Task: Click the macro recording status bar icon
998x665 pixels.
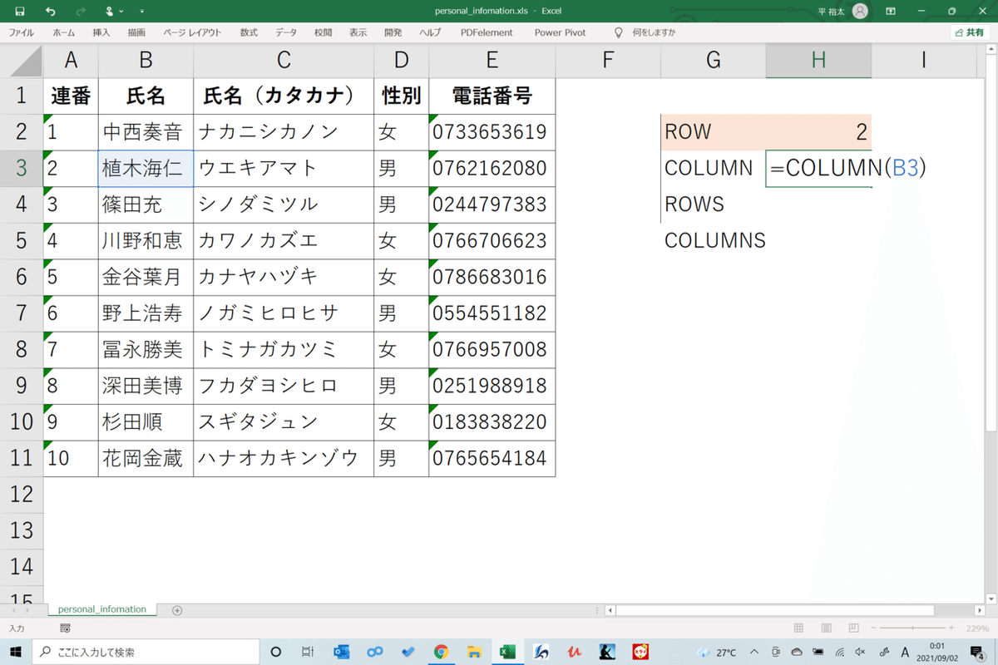Action: [x=66, y=628]
